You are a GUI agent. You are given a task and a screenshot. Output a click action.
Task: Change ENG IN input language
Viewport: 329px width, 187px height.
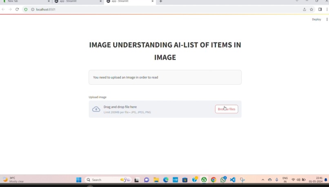[x=285, y=180]
